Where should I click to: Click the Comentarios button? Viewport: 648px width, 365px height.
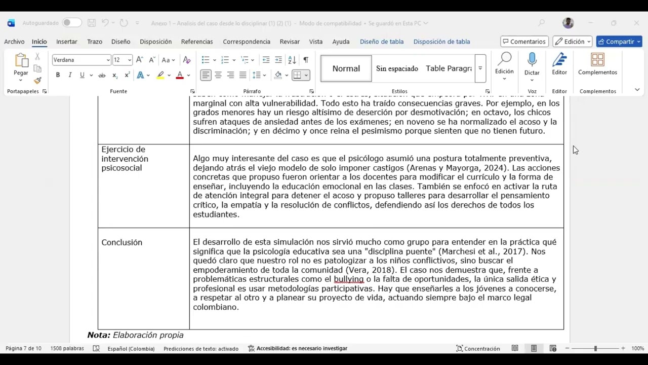[x=524, y=42]
